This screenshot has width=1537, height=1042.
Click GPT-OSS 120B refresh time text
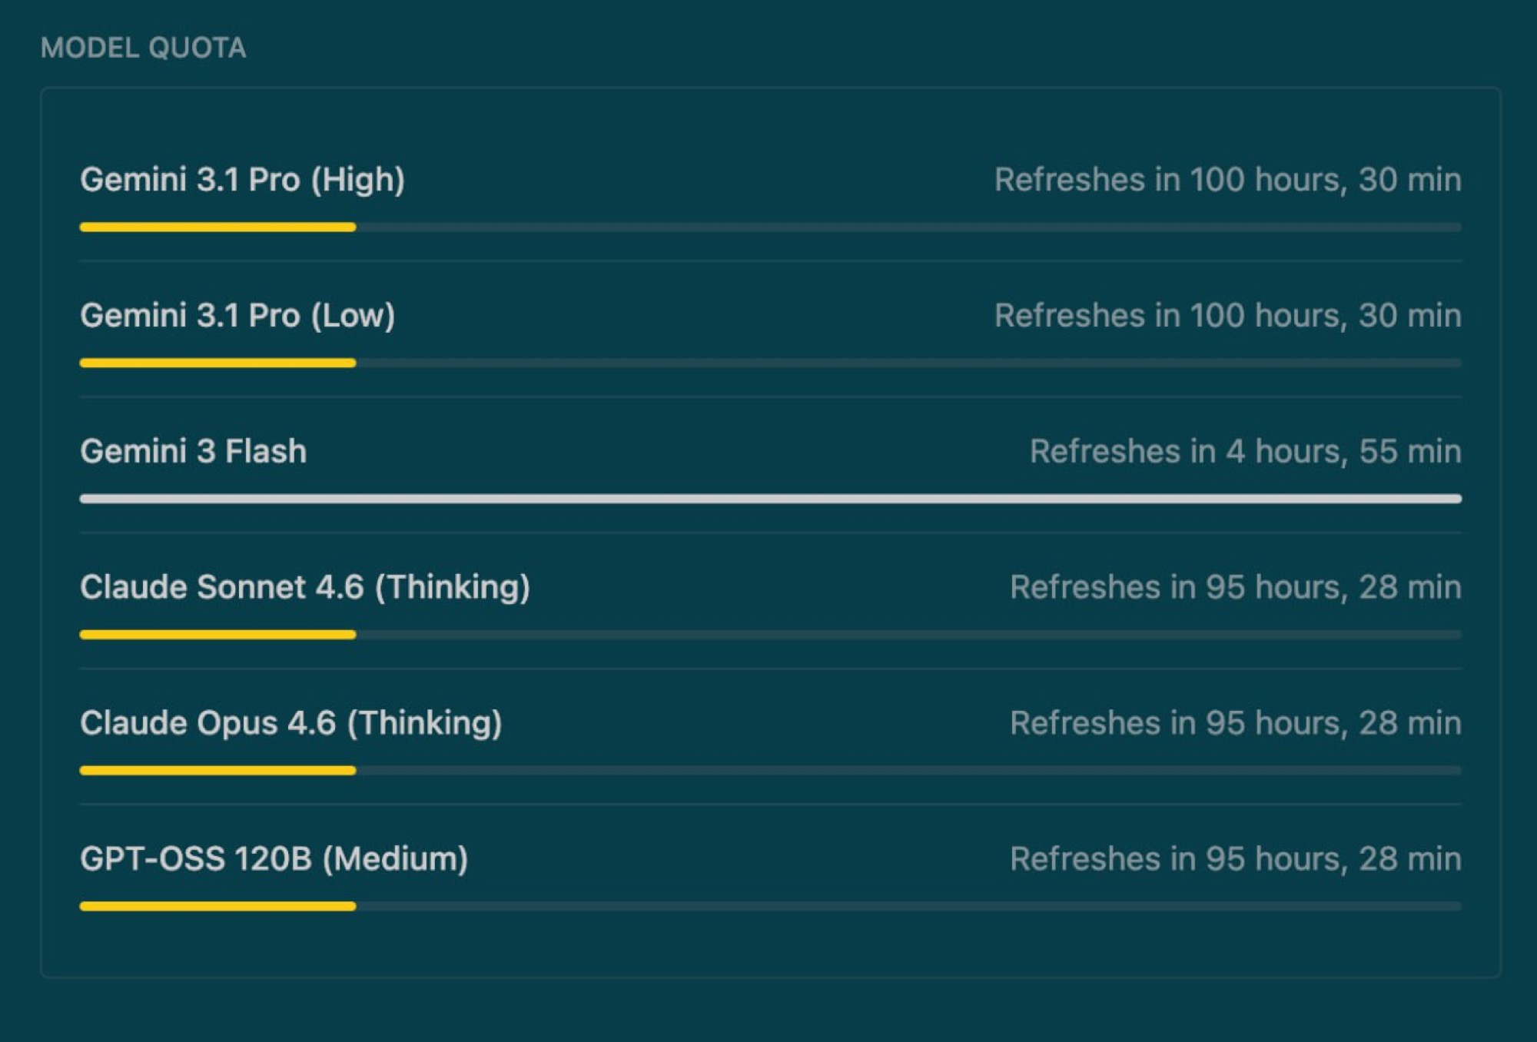[x=1235, y=859]
